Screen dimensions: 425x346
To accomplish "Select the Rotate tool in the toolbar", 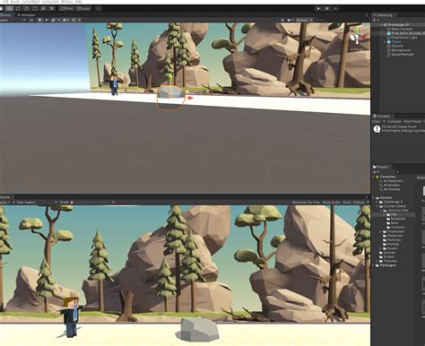I will 18,8.
